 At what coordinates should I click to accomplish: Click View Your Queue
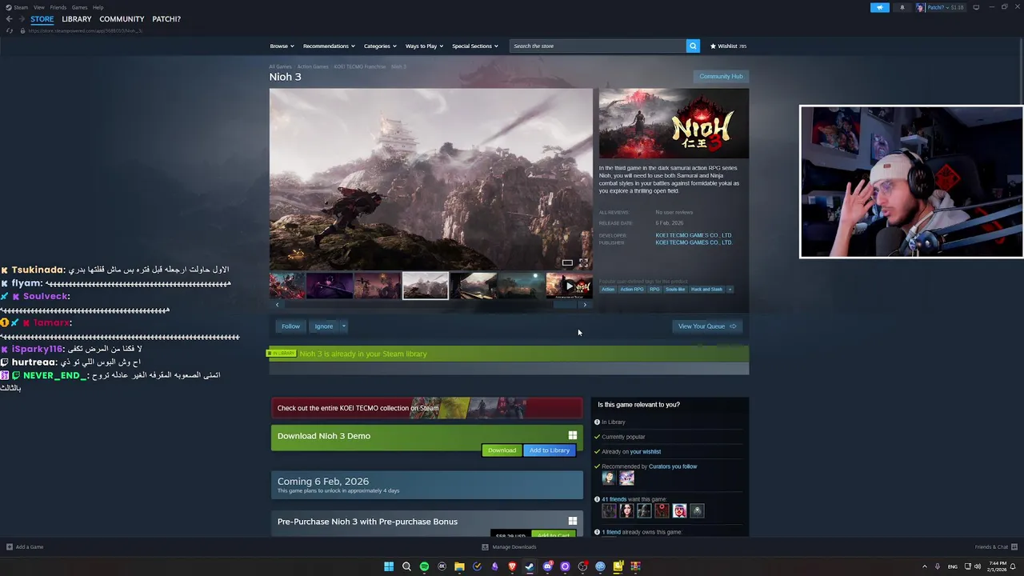[x=707, y=326]
